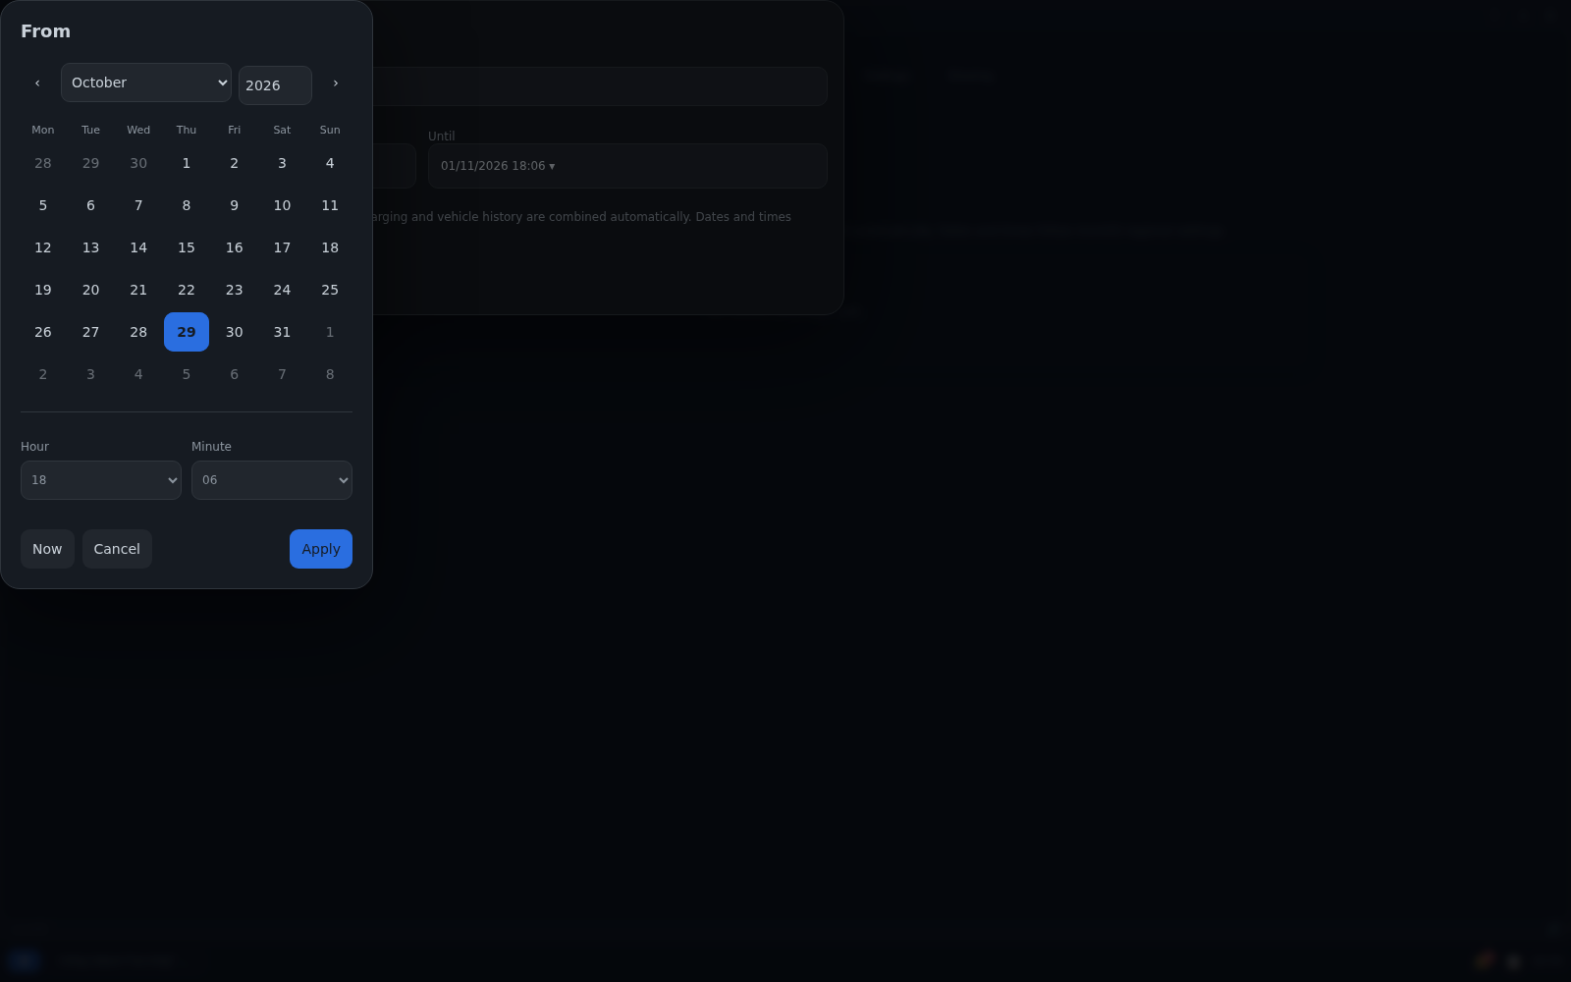Select day 31 in the calendar
The height and width of the screenshot is (982, 1571).
pyautogui.click(x=282, y=332)
